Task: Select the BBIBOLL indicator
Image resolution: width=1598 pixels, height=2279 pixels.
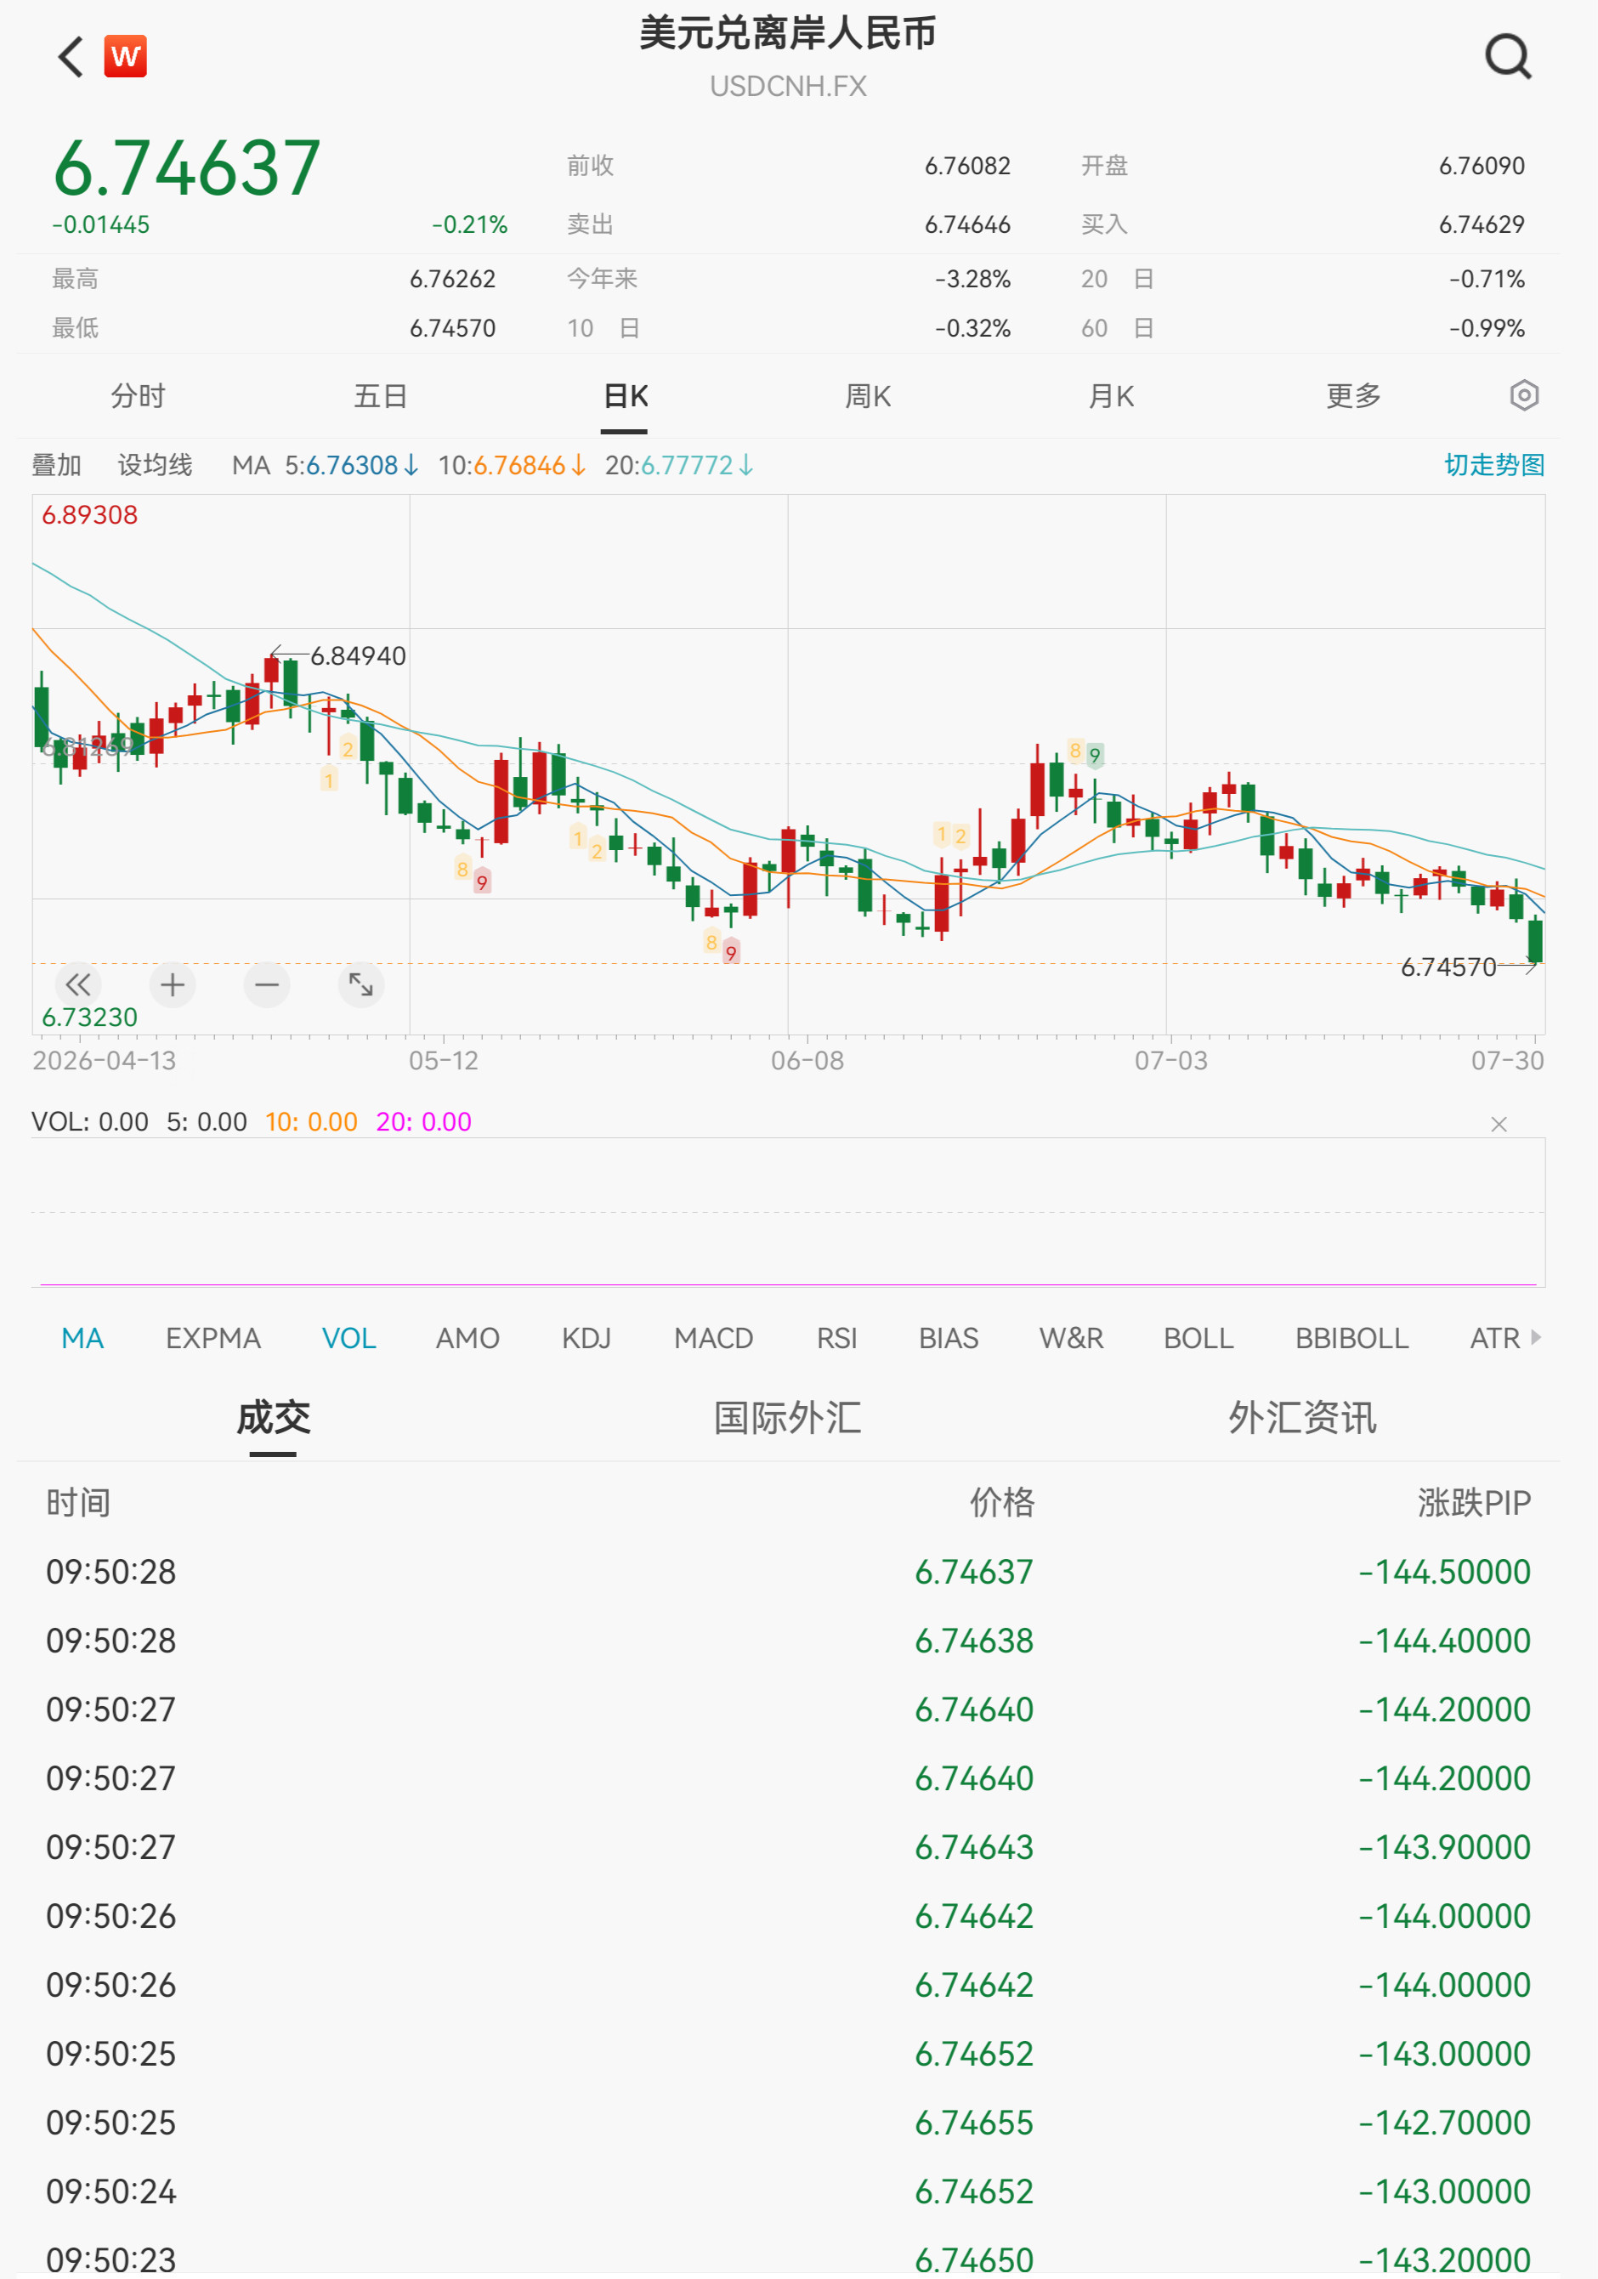Action: (x=1351, y=1338)
